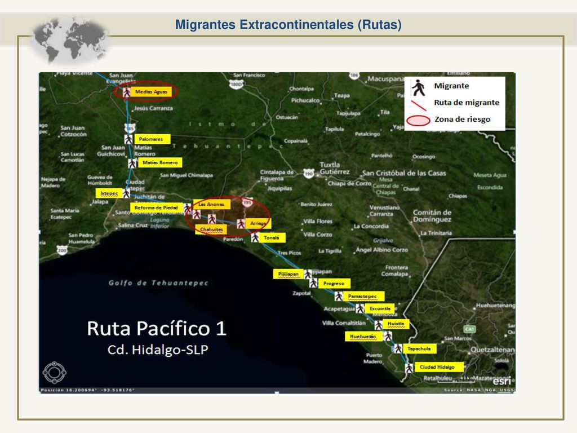Click the Source: NASA, NGA, USGS attribution

pos(478,390)
